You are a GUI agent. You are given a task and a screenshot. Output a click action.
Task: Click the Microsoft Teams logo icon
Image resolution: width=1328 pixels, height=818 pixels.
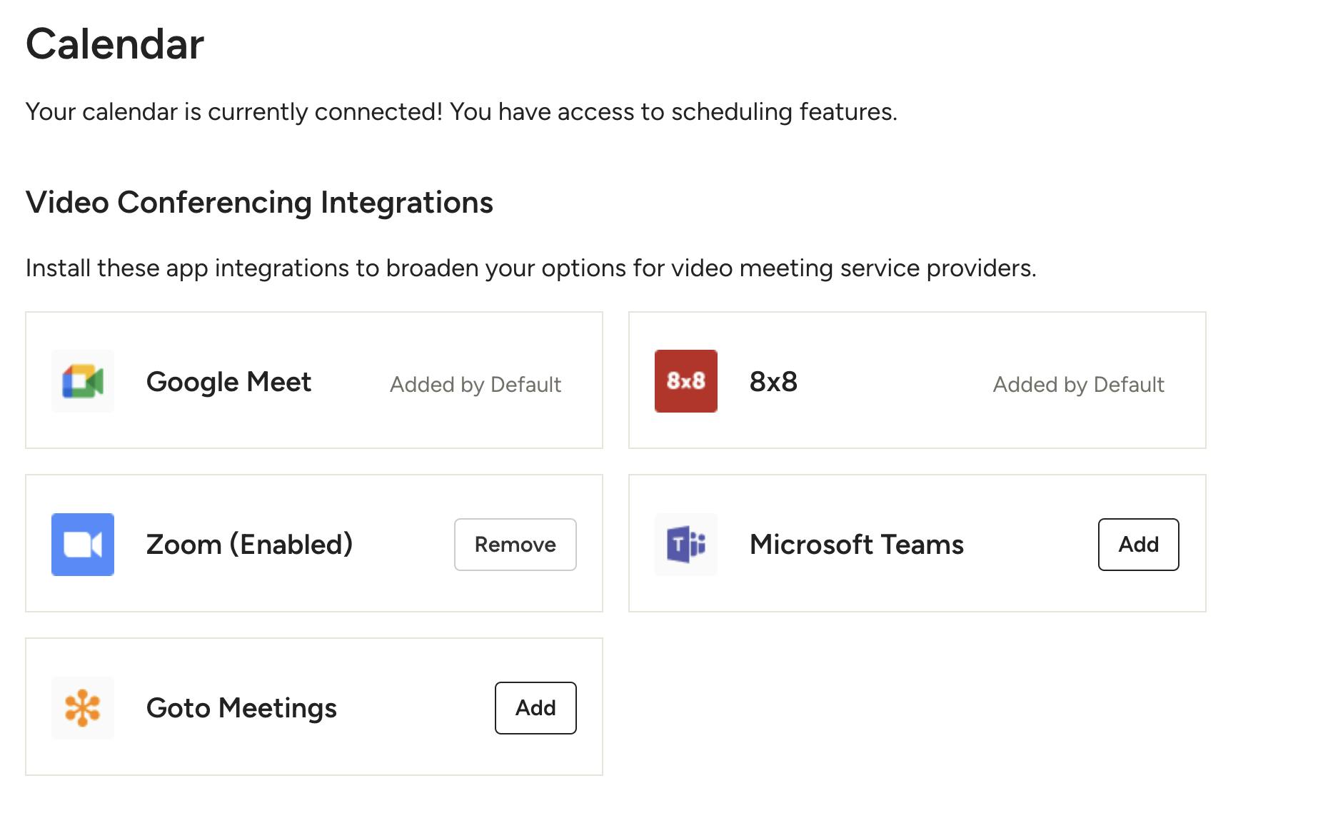(685, 545)
